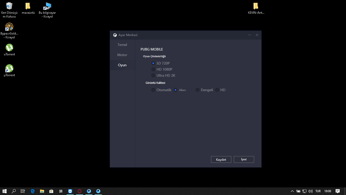The image size is (346, 195).
Task: Minimize the Ayar Merkezi window
Action: tap(249, 35)
